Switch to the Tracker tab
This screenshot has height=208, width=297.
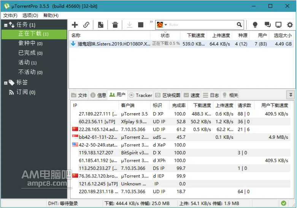coord(140,95)
